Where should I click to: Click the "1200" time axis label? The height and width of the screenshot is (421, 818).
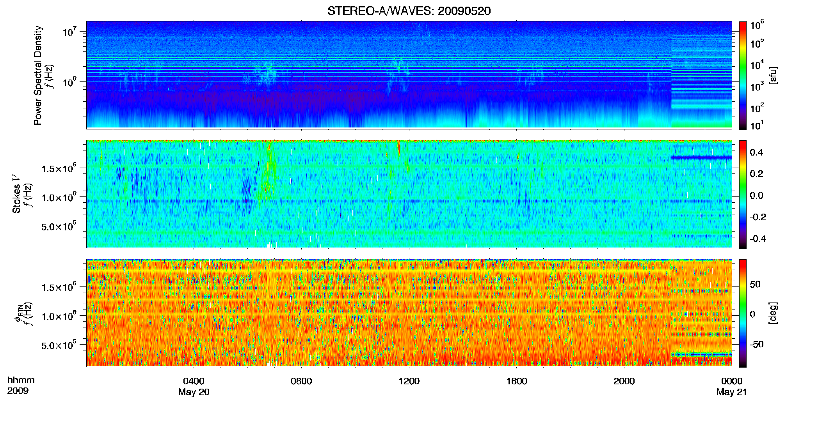tap(409, 381)
